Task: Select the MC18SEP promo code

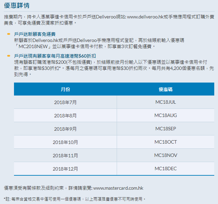Action: [165, 129]
